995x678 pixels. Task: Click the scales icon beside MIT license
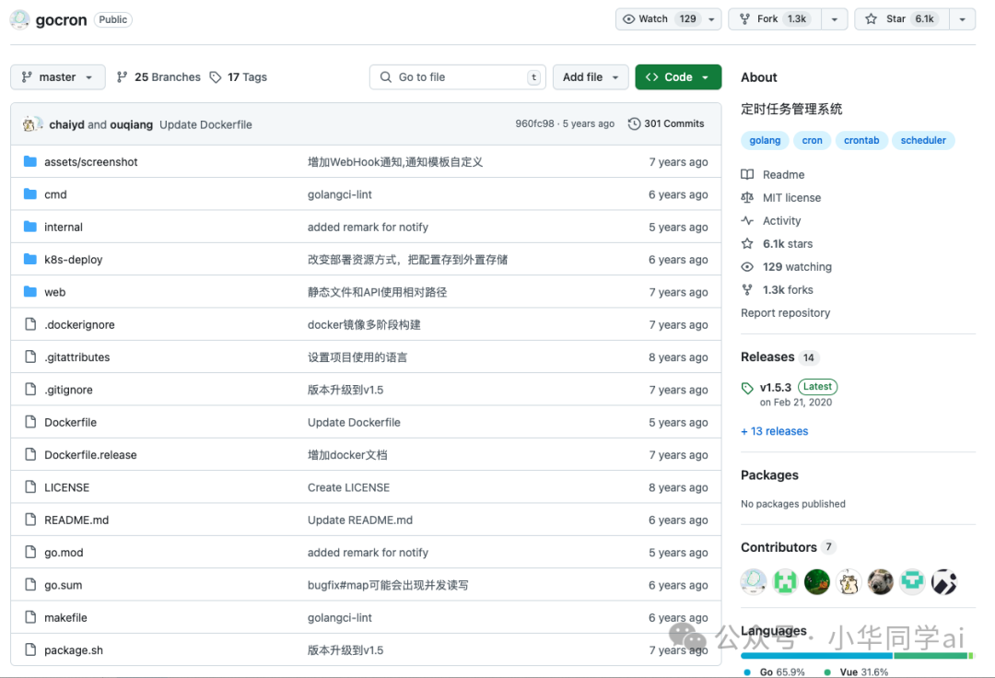747,197
